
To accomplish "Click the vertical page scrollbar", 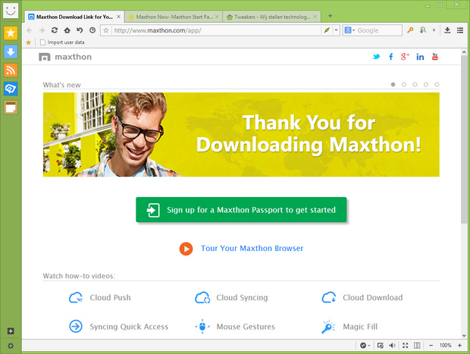I will pos(464,139).
